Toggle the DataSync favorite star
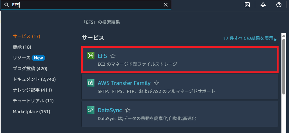The width and height of the screenshot is (289, 133). (128, 110)
